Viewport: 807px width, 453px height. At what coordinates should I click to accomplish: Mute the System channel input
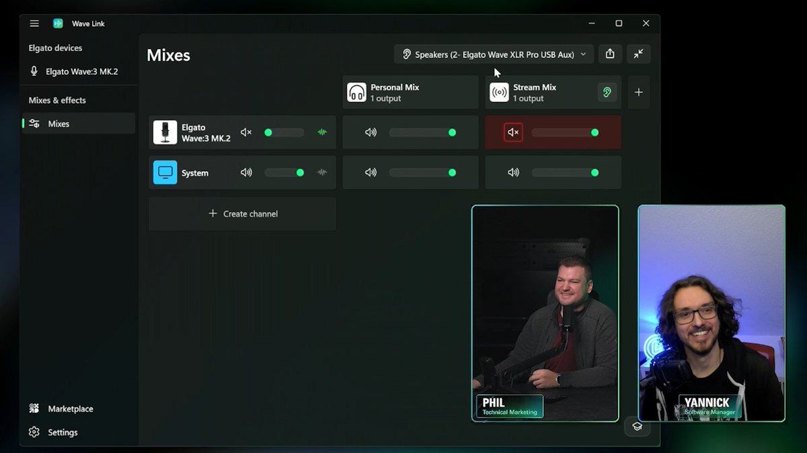[x=246, y=172]
